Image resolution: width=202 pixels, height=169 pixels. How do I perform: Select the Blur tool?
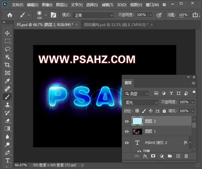point(7,137)
